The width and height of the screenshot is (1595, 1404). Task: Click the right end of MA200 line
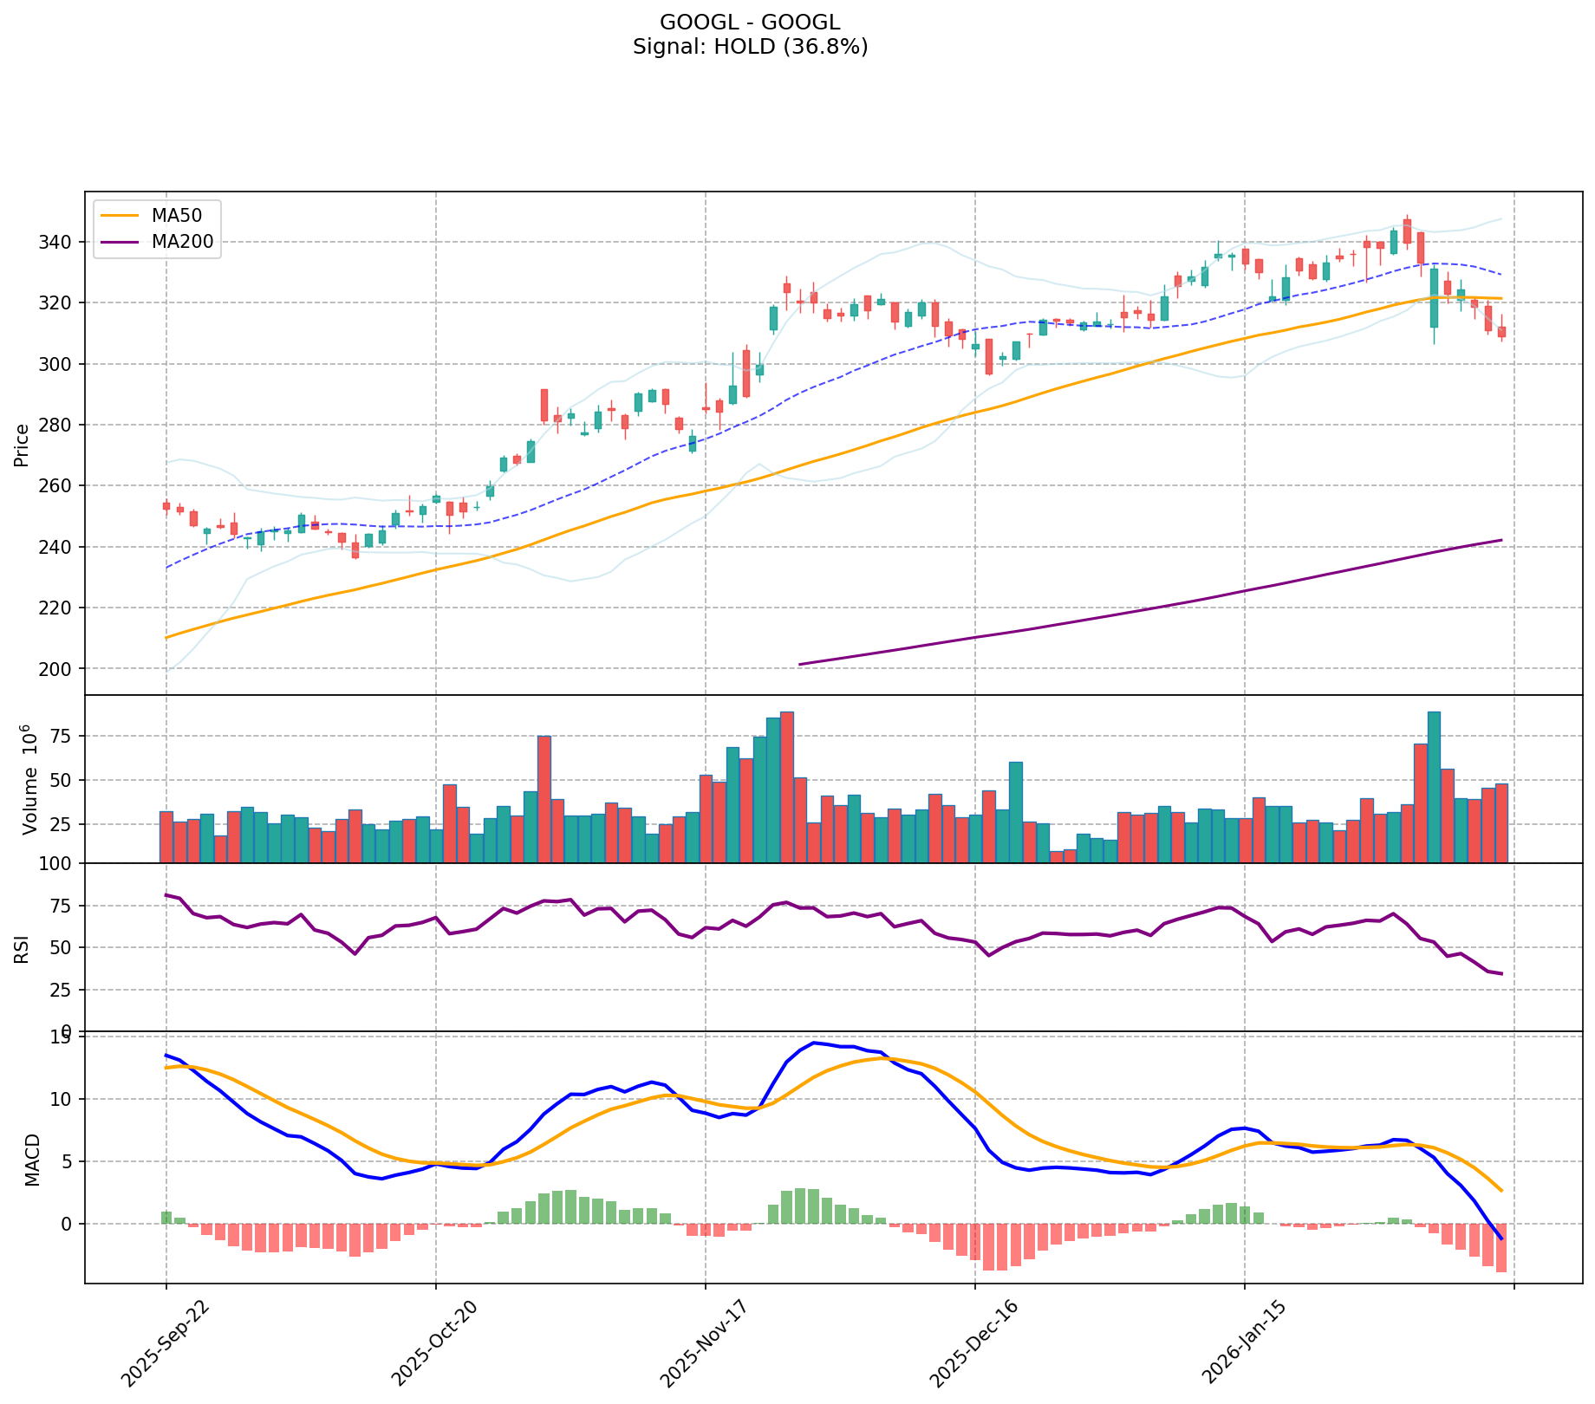point(1501,540)
